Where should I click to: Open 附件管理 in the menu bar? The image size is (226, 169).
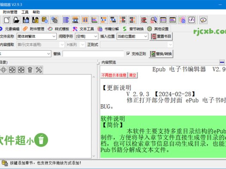pos(10,12)
